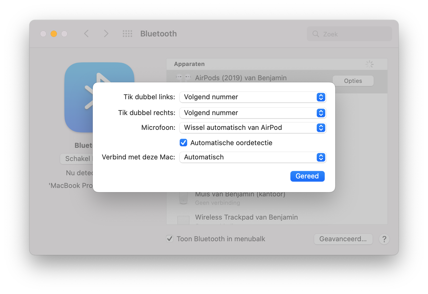428x294 pixels.
Task: Click 'Geen verbinding' status under Muis
Action: click(218, 203)
